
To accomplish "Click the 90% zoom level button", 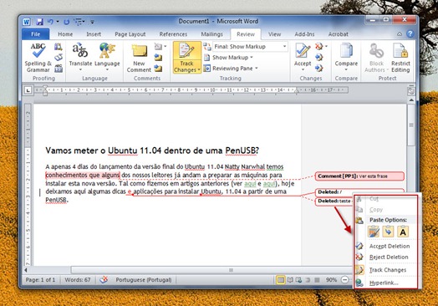I will point(331,280).
